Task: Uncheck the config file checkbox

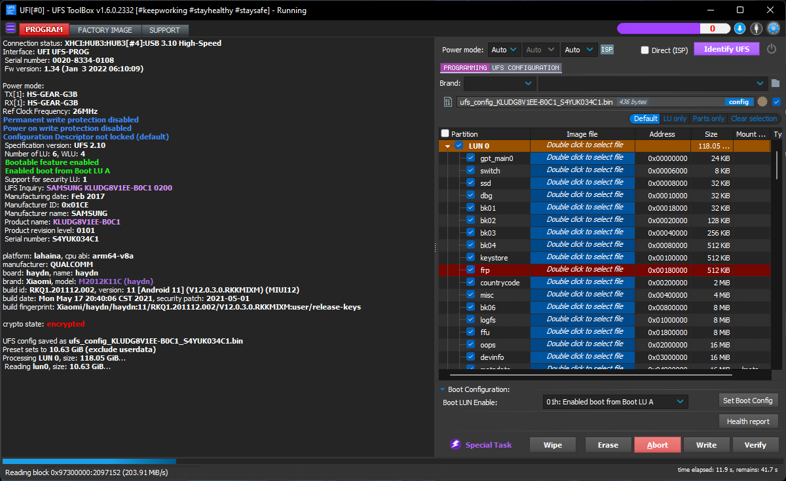Action: click(x=776, y=101)
